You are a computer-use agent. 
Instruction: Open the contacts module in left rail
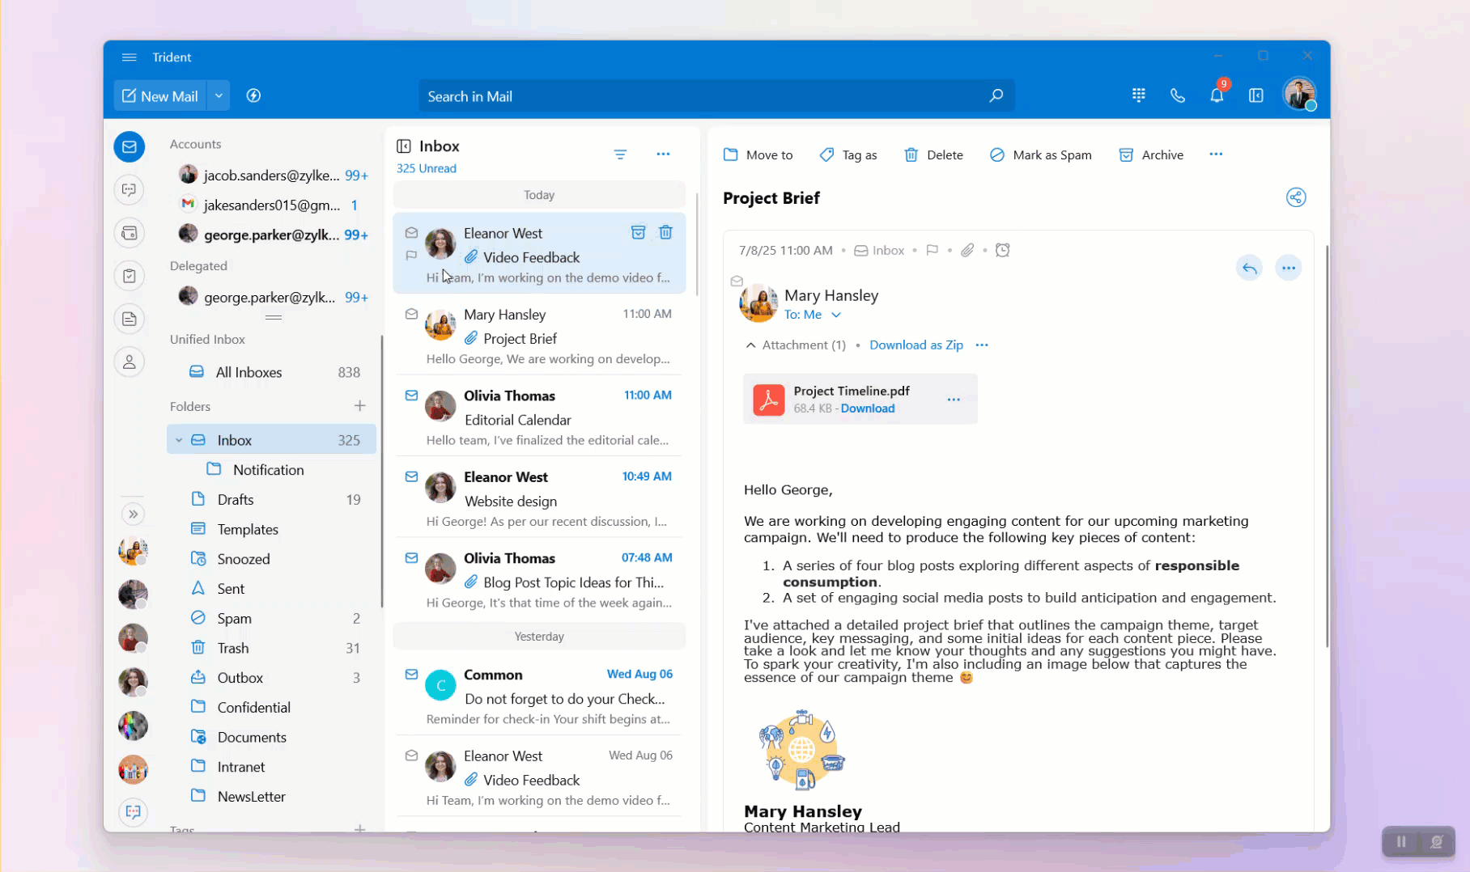(x=130, y=362)
